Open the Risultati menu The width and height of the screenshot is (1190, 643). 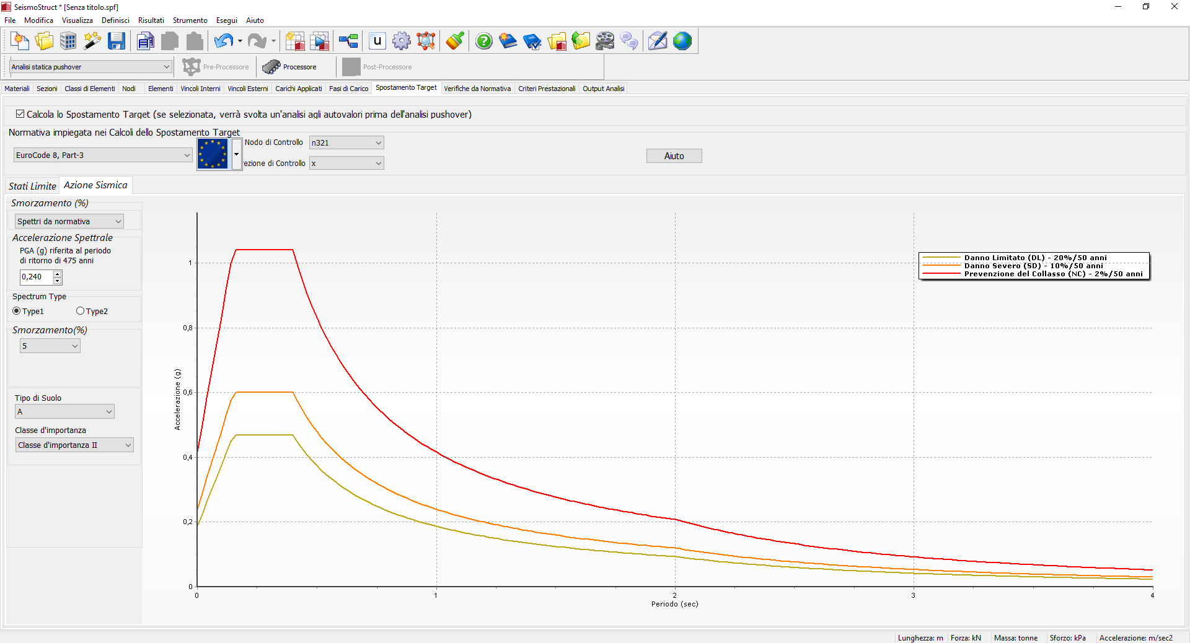151,20
